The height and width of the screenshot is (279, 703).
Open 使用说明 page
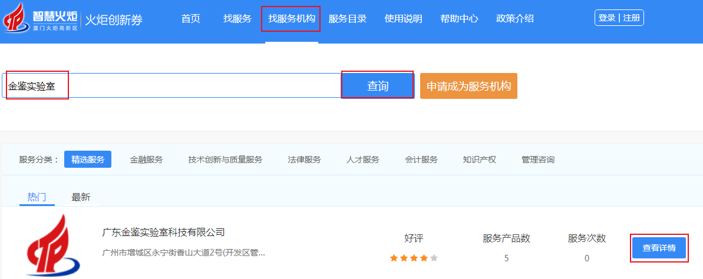pos(403,19)
